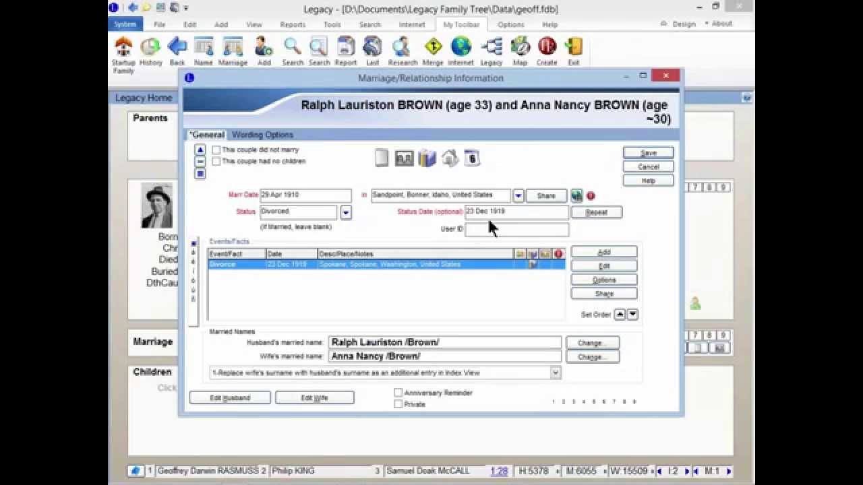
Task: Open the marriage pictures icon
Action: (x=404, y=158)
